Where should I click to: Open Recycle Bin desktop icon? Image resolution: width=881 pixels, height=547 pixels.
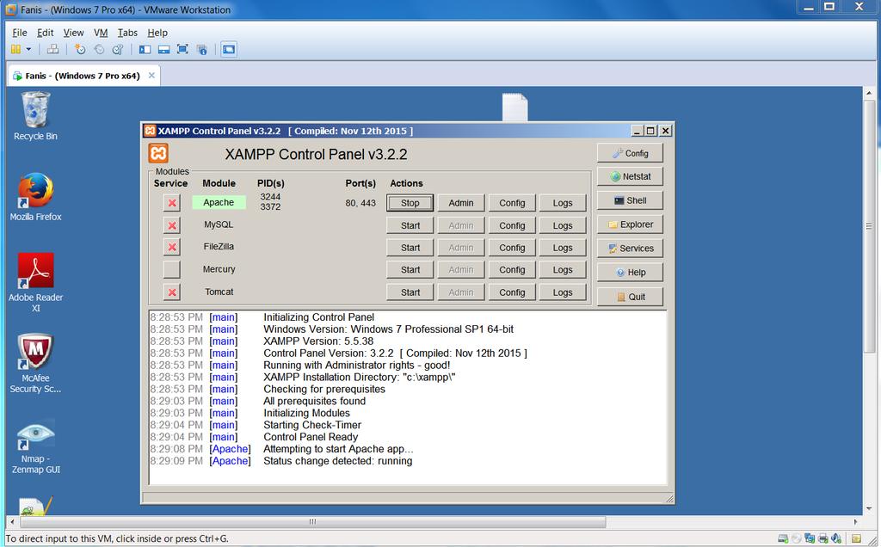35,116
